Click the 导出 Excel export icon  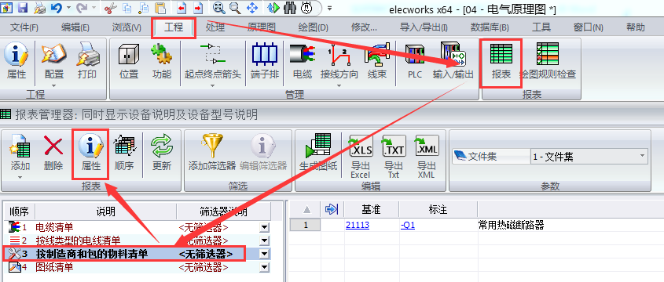pos(361,157)
